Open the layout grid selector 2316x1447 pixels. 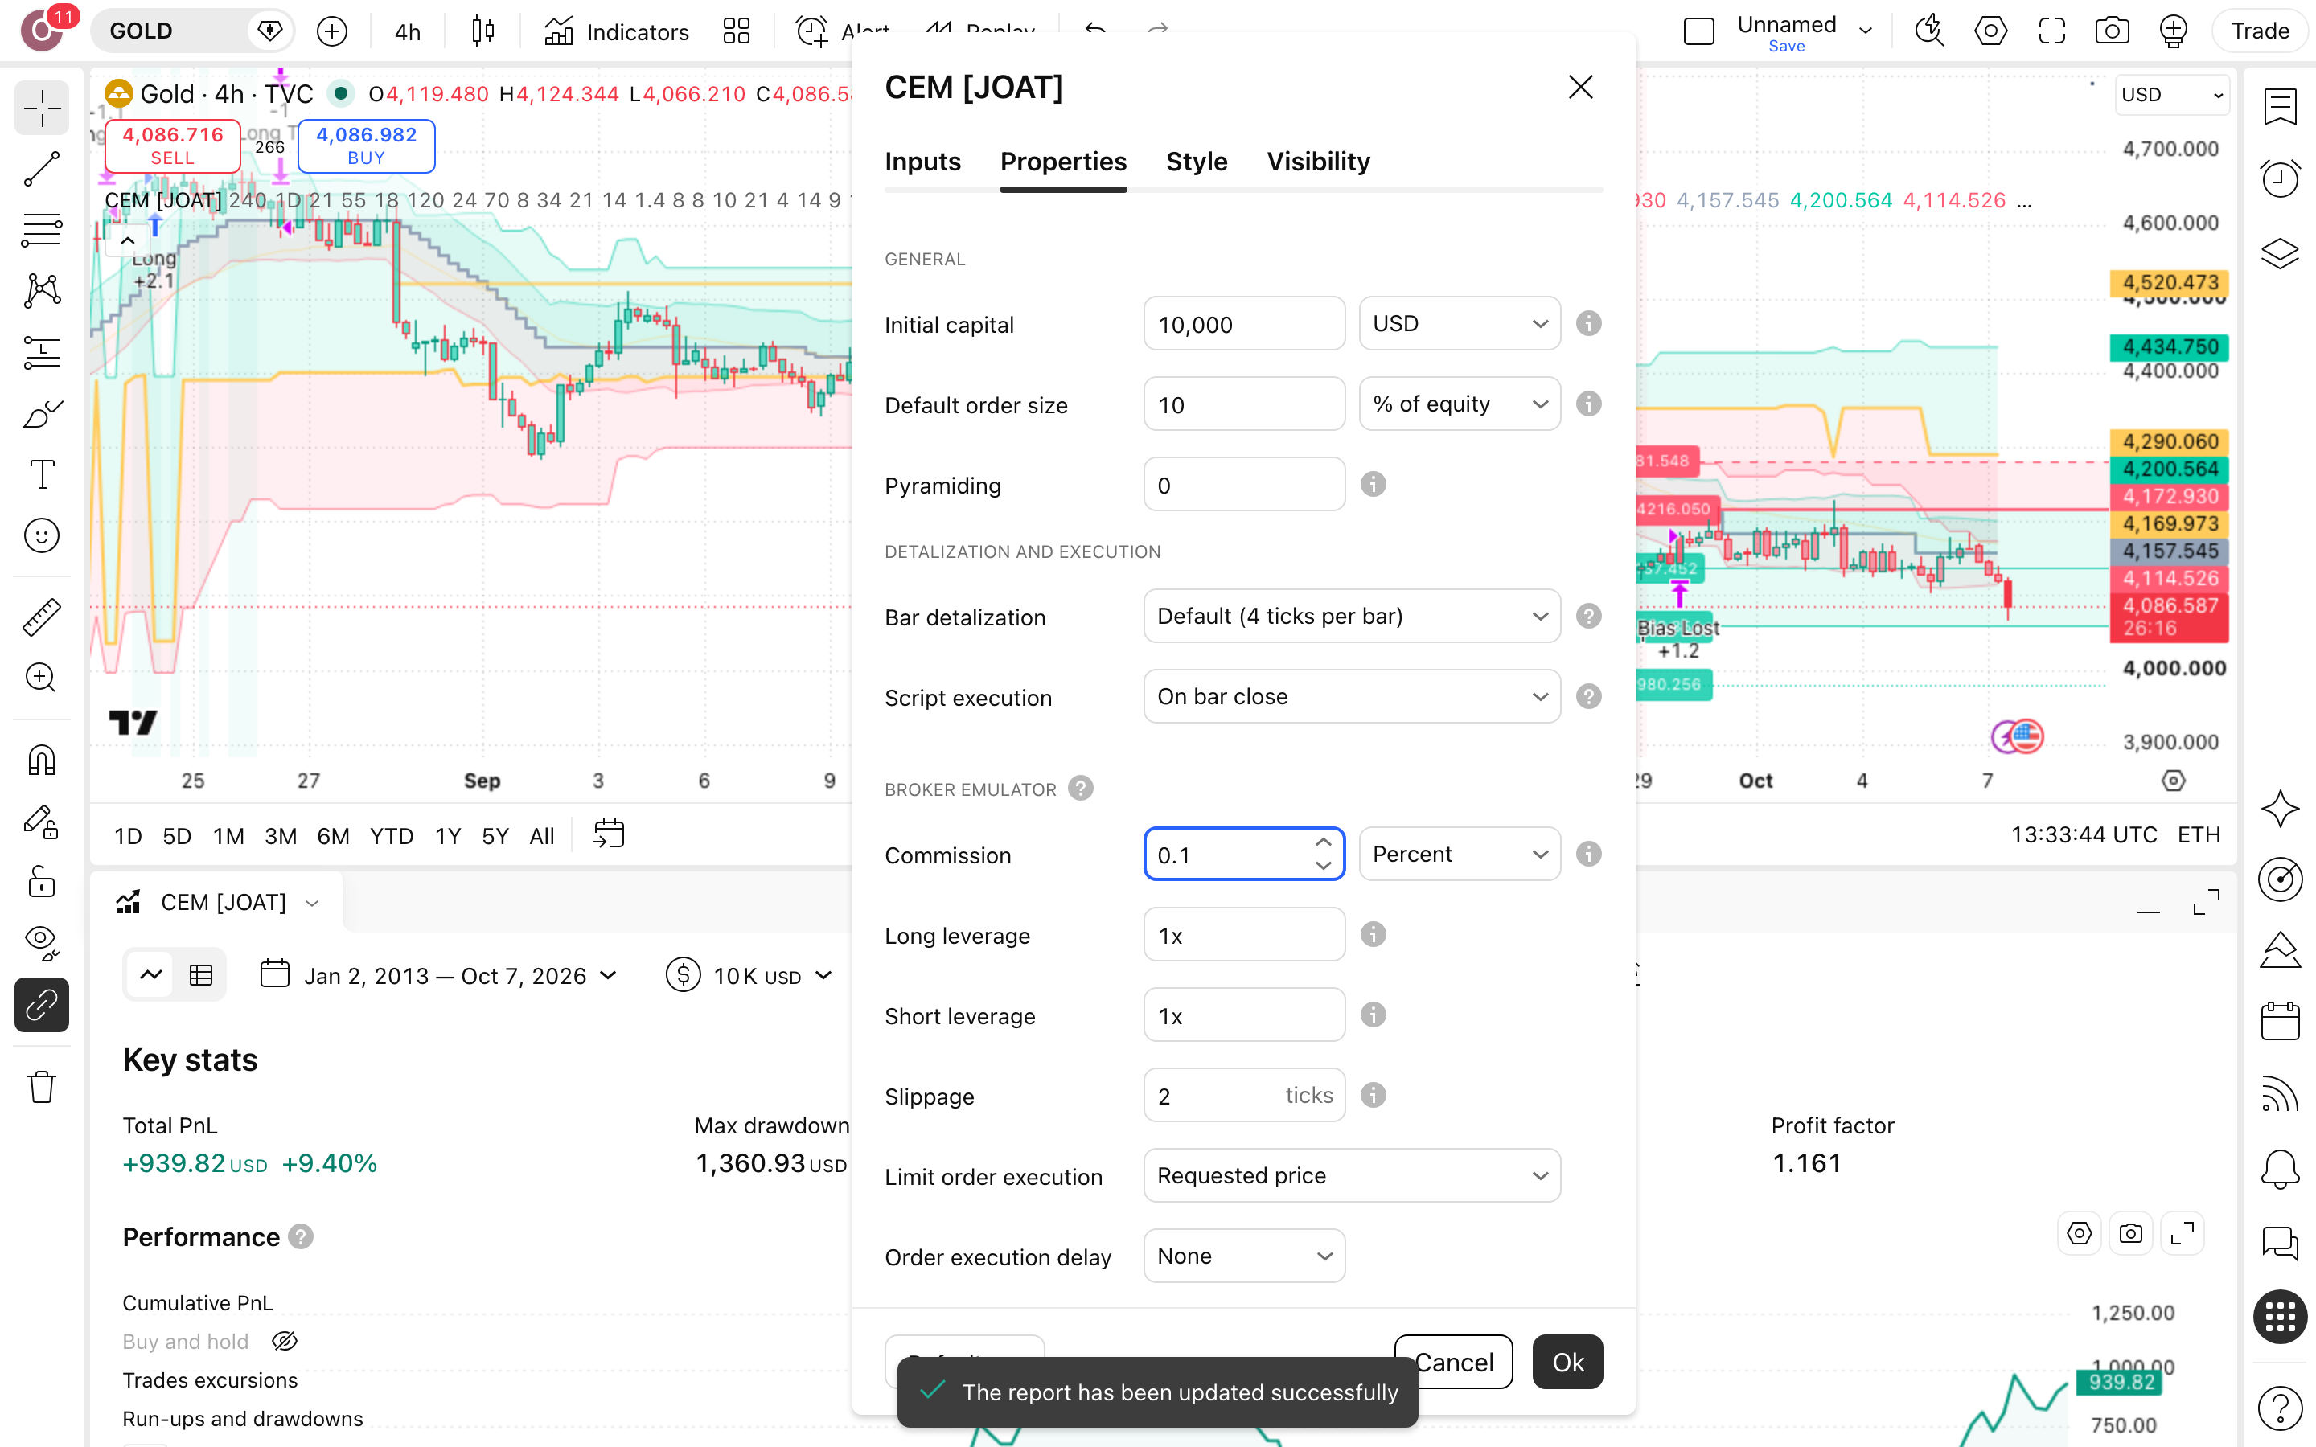click(x=736, y=31)
